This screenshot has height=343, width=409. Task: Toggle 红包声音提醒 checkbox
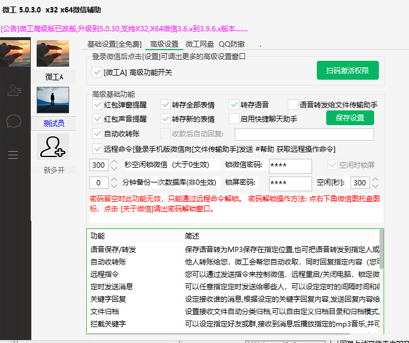coord(98,119)
